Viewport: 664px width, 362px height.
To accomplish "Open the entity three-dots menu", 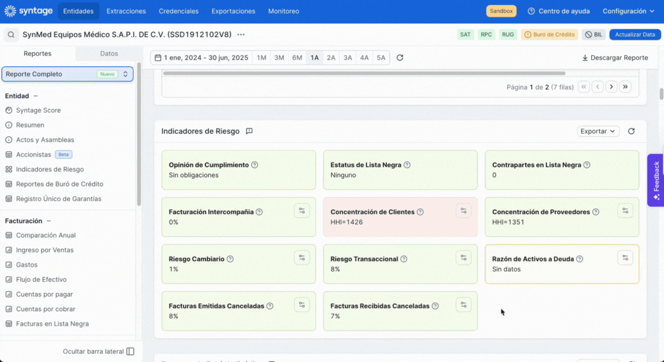I will (x=241, y=35).
